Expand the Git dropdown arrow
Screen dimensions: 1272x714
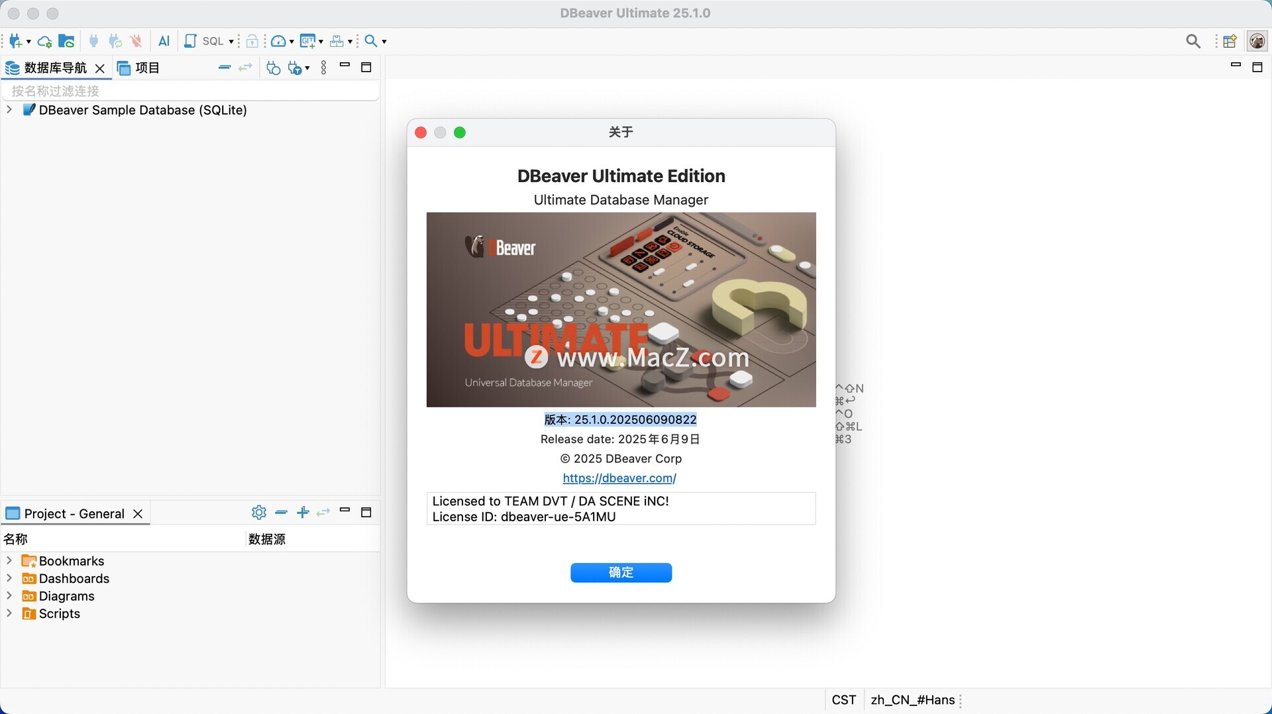321,42
